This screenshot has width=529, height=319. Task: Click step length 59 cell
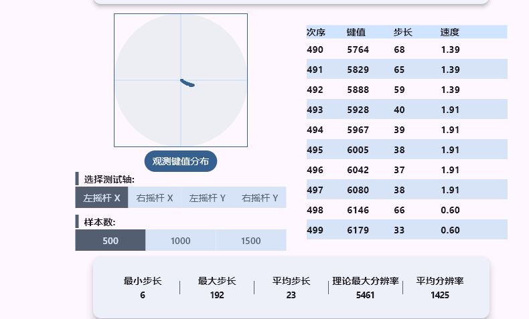(400, 90)
